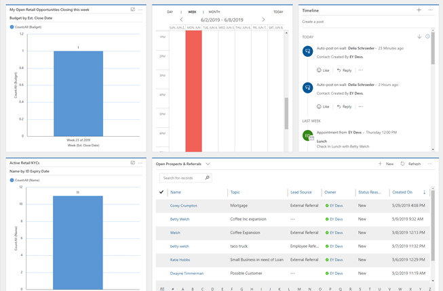Expand the My Open Retail Opportunities chart
Image resolution: width=443 pixels, height=291 pixels.
pyautogui.click(x=133, y=10)
